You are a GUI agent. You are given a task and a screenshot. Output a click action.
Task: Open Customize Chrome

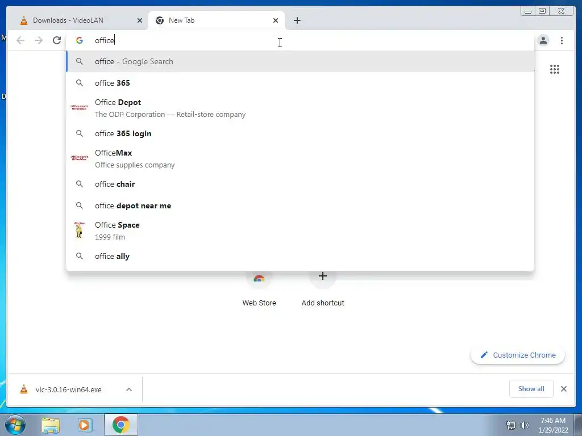(x=518, y=355)
